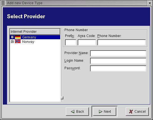Cancel the Add new Device dialog

pyautogui.click(x=137, y=112)
